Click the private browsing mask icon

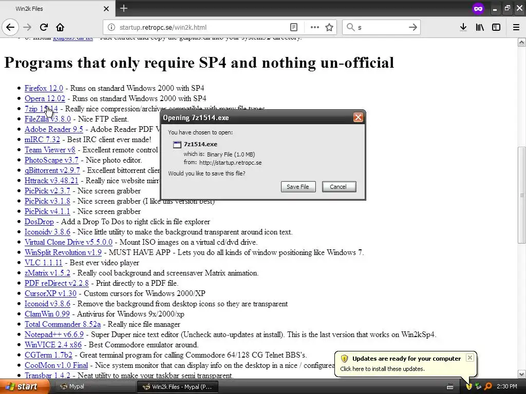click(x=478, y=9)
